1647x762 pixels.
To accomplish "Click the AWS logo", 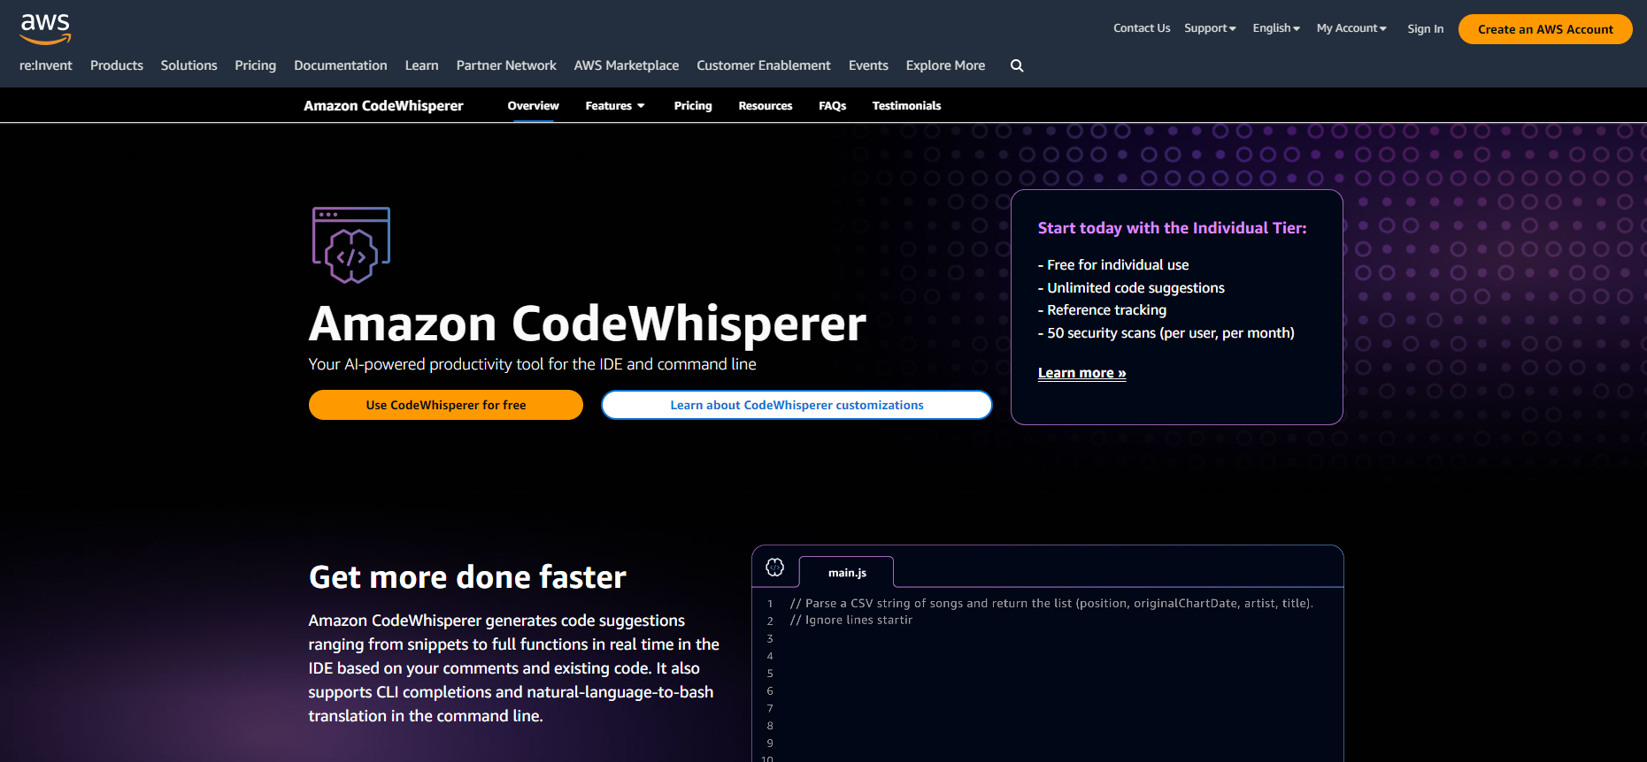I will (45, 29).
